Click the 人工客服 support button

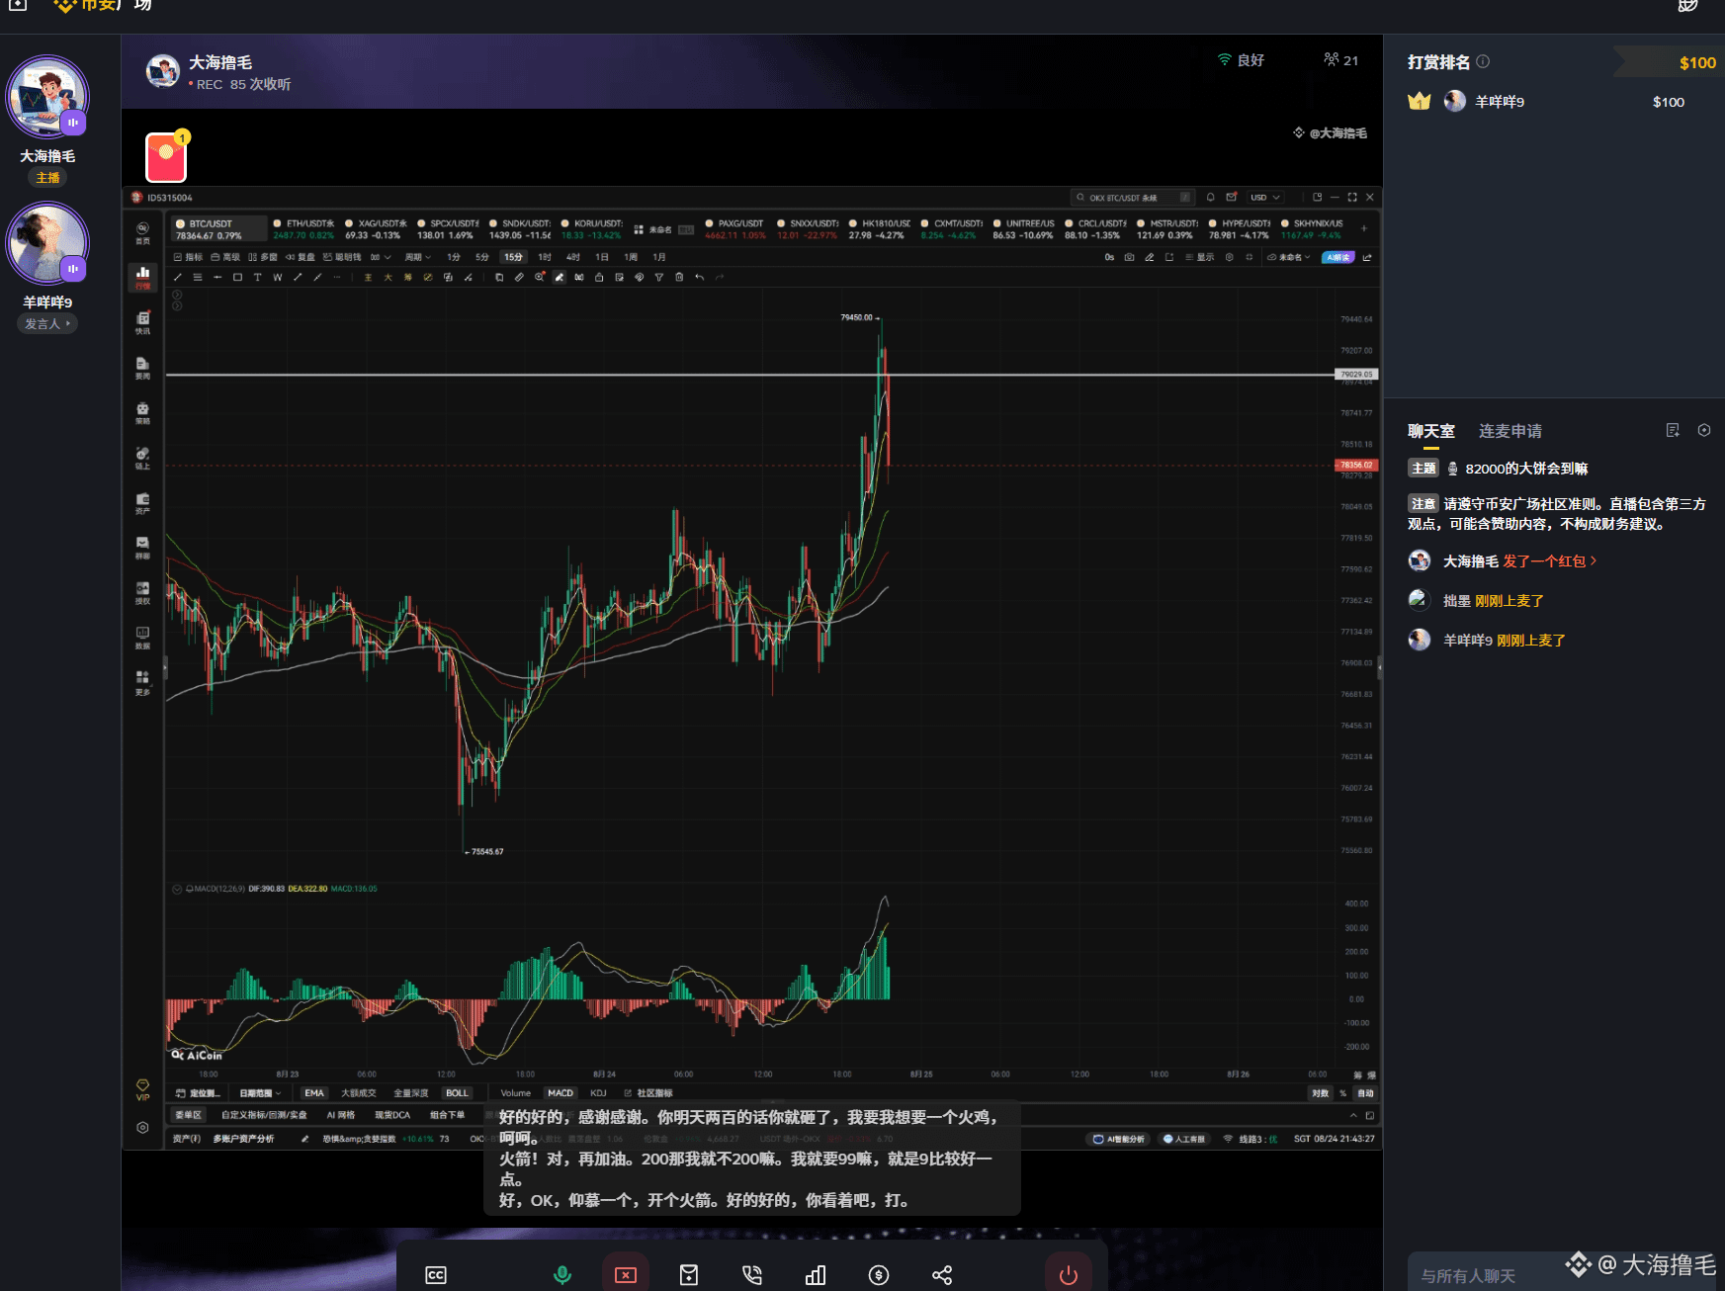click(1184, 1139)
